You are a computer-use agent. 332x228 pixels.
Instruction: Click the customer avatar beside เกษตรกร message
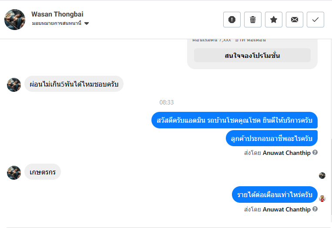pos(14,172)
